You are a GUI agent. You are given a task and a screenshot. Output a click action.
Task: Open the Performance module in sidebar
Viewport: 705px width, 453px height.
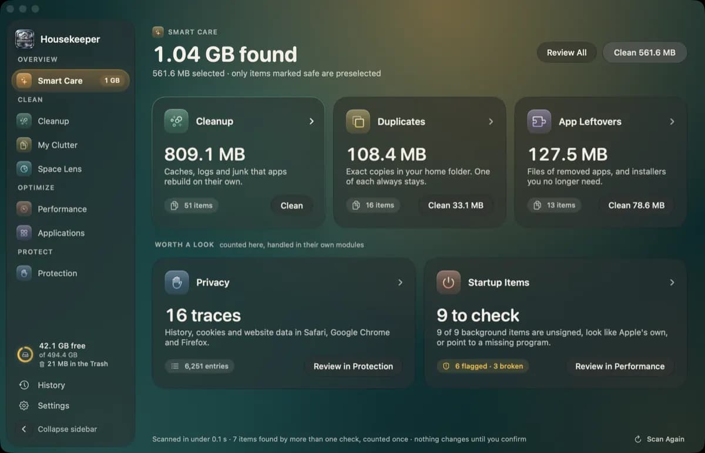coord(70,209)
